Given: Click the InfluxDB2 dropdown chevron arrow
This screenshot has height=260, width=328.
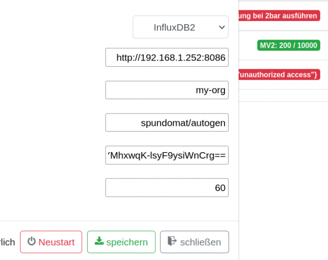Looking at the screenshot, I should click(222, 27).
